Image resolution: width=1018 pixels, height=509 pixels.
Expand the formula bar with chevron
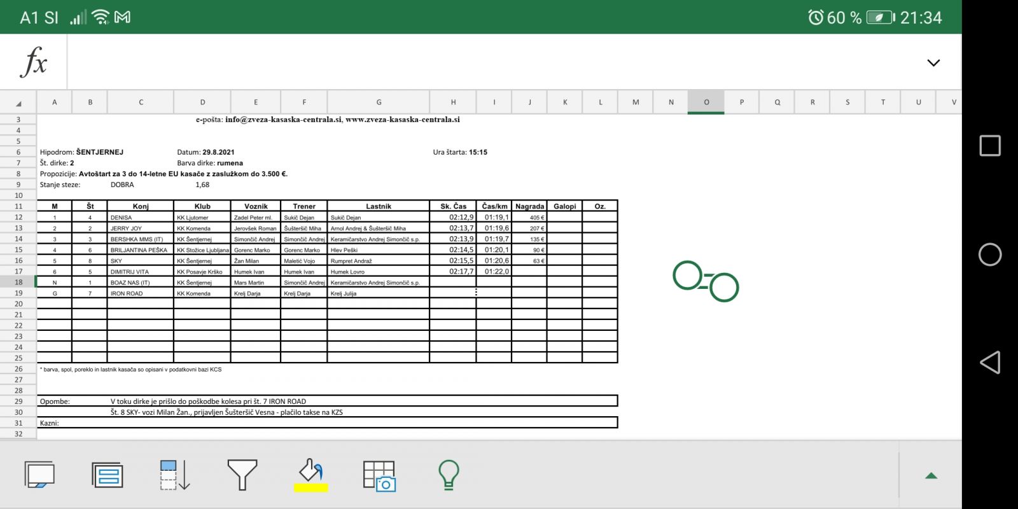[x=933, y=63]
